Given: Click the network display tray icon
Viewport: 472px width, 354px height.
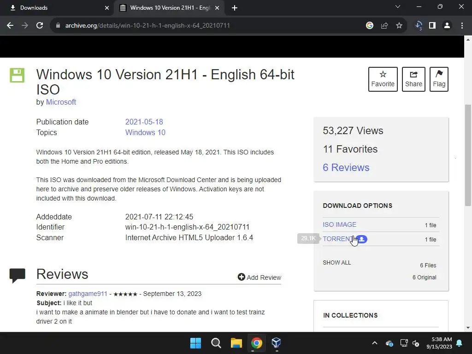Looking at the screenshot, I should (404, 343).
